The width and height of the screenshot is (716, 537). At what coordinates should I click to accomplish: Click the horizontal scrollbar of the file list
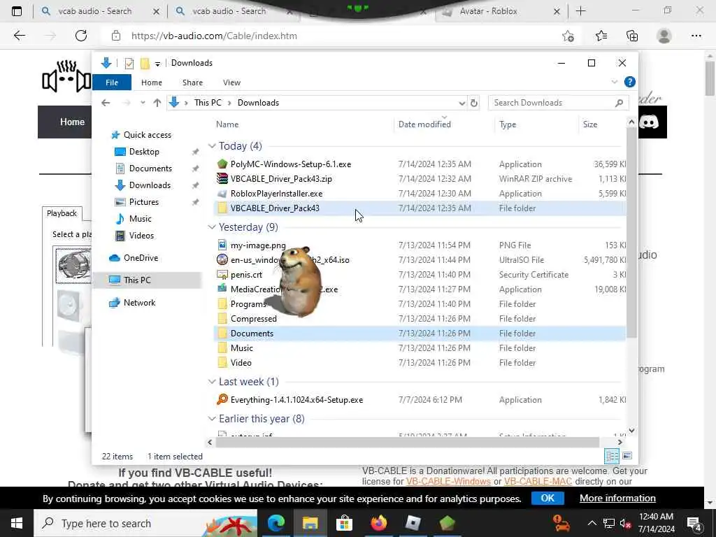pos(408,442)
